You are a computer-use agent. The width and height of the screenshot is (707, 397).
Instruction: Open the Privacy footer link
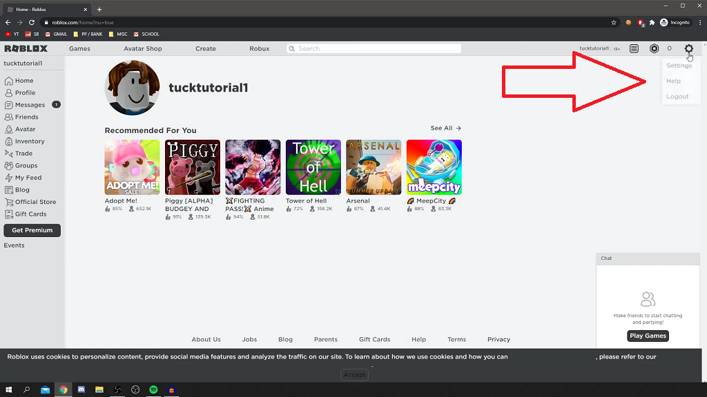coord(498,339)
